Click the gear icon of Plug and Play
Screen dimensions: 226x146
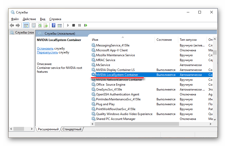[93, 104]
